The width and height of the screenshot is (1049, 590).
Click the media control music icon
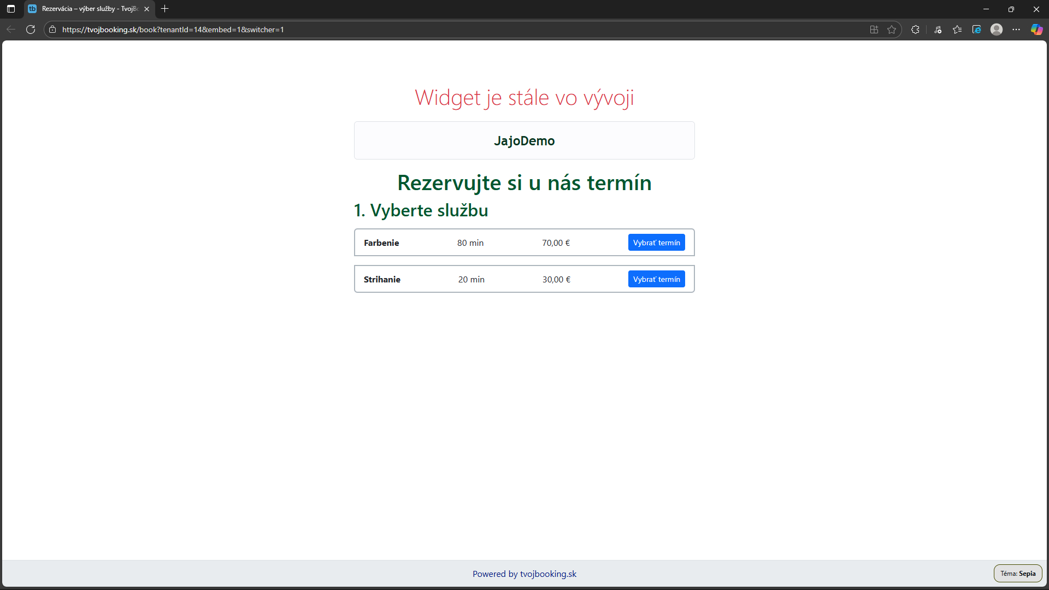(938, 29)
